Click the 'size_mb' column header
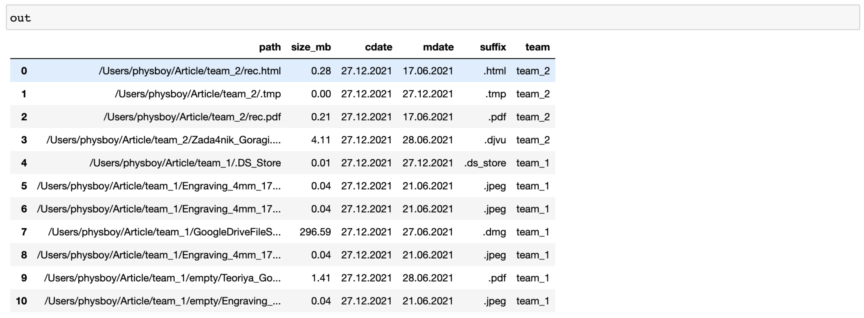The height and width of the screenshot is (318, 864). pos(311,47)
